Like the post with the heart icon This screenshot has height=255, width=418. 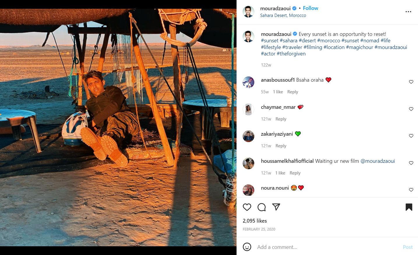(247, 207)
